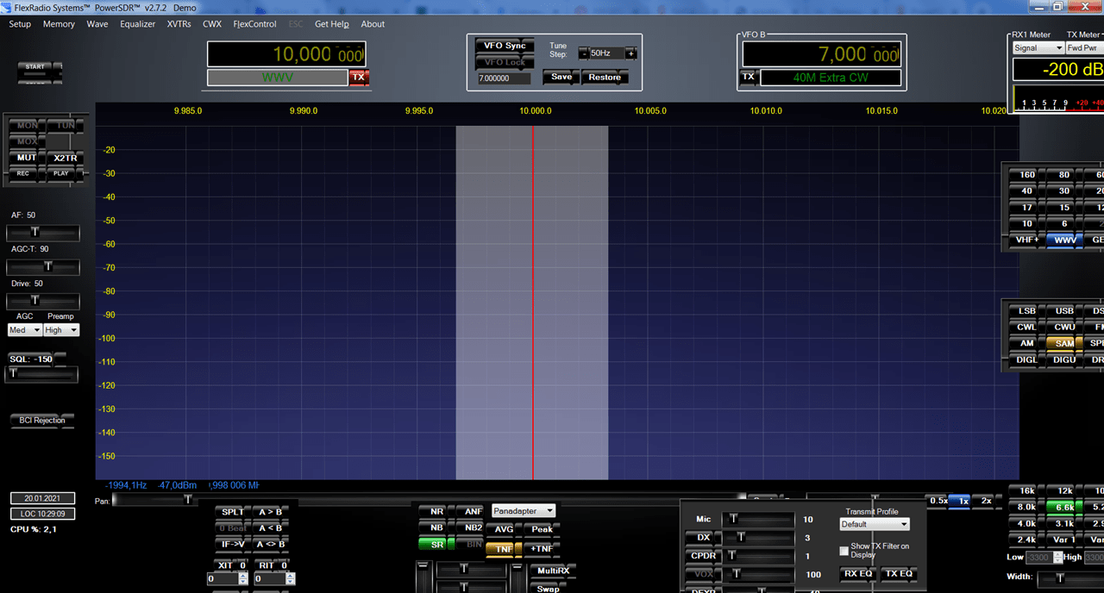Screen dimensions: 1104x593
Task: Open the CWX menu
Action: (x=212, y=24)
